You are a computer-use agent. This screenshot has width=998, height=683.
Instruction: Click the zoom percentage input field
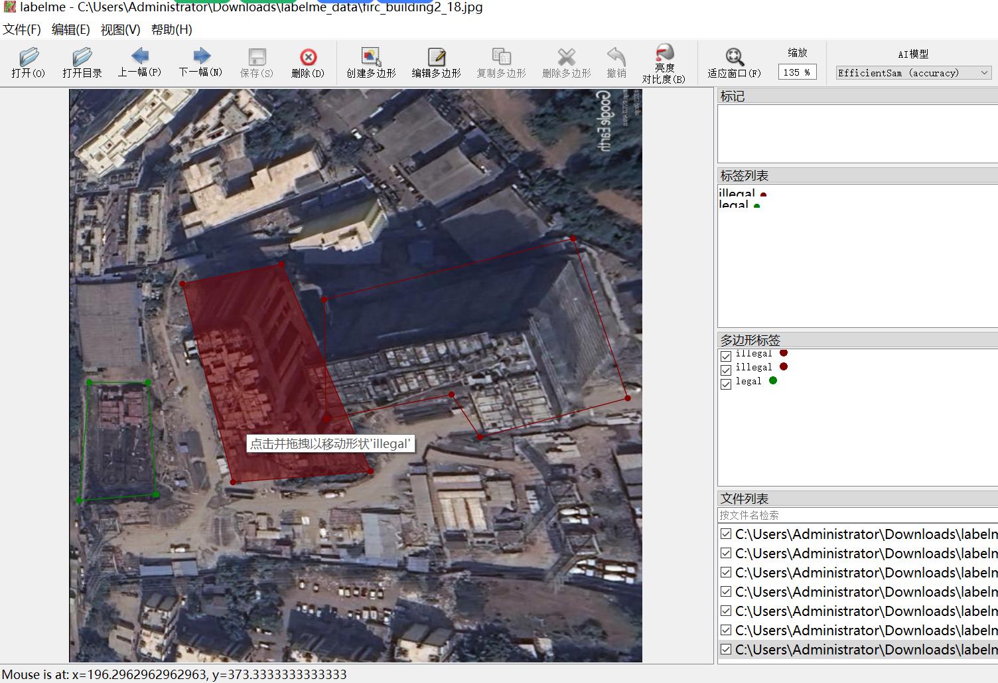coord(796,72)
